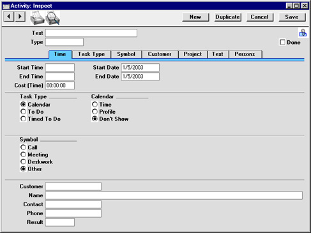Minimize the Activity window
311x233 pixels.
point(289,6)
